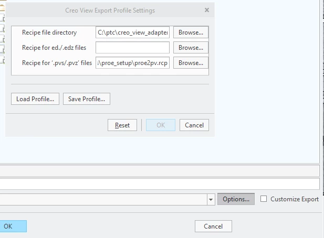The width and height of the screenshot is (324, 238).
Task: Open the Options... button
Action: click(x=236, y=199)
